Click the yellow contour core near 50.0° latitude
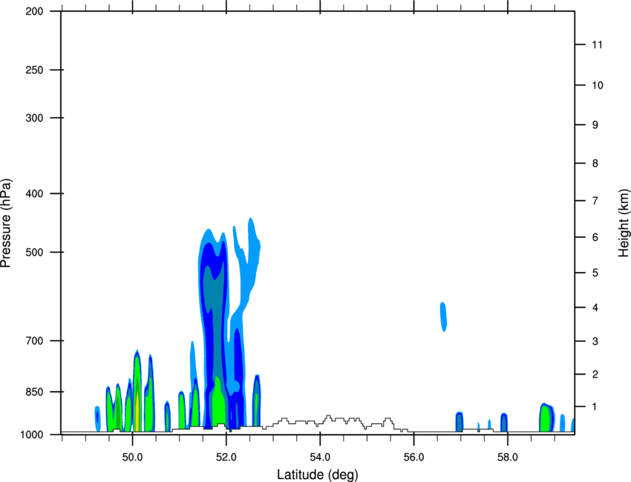The image size is (631, 482). click(137, 411)
